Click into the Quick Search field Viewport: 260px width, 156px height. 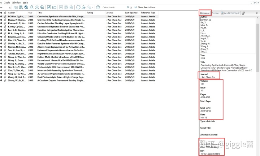point(114,7)
